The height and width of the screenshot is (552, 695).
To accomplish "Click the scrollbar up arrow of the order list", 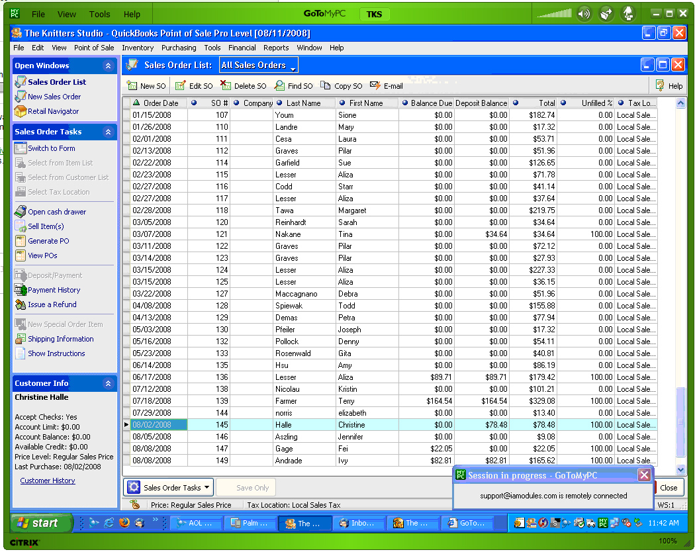I will click(x=681, y=103).
